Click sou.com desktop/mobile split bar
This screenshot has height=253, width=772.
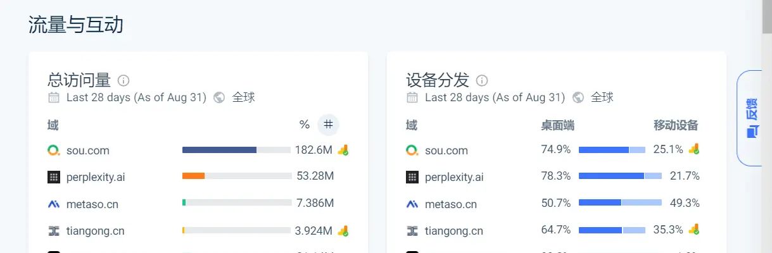[x=612, y=150]
